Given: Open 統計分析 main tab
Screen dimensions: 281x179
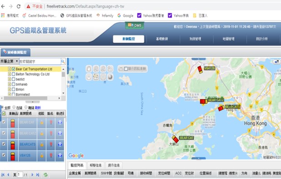Looking at the screenshot, I should [262, 39].
